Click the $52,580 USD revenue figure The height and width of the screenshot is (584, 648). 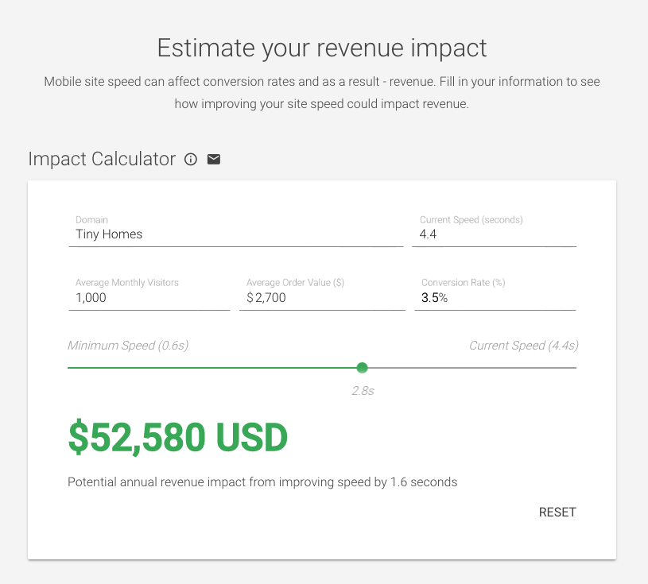pyautogui.click(x=178, y=437)
